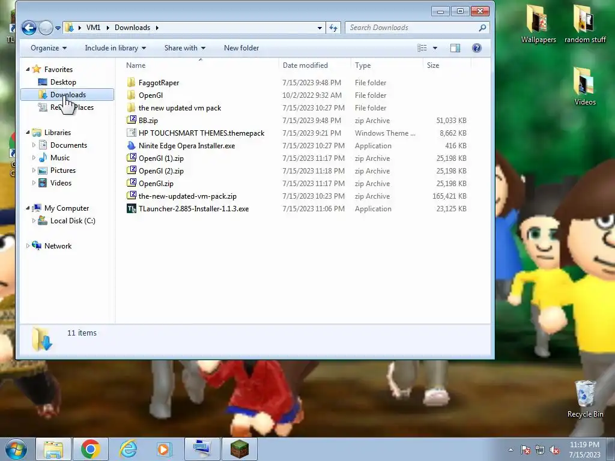Image resolution: width=615 pixels, height=461 pixels.
Task: Launch Google Chrome from the taskbar
Action: click(x=90, y=449)
